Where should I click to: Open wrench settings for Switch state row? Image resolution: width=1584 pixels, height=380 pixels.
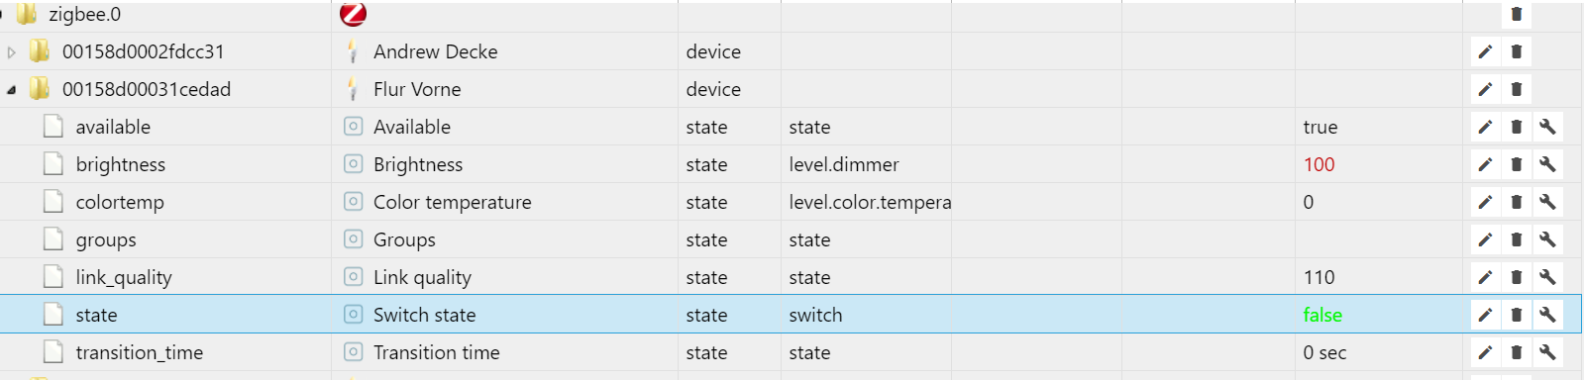[x=1547, y=315]
